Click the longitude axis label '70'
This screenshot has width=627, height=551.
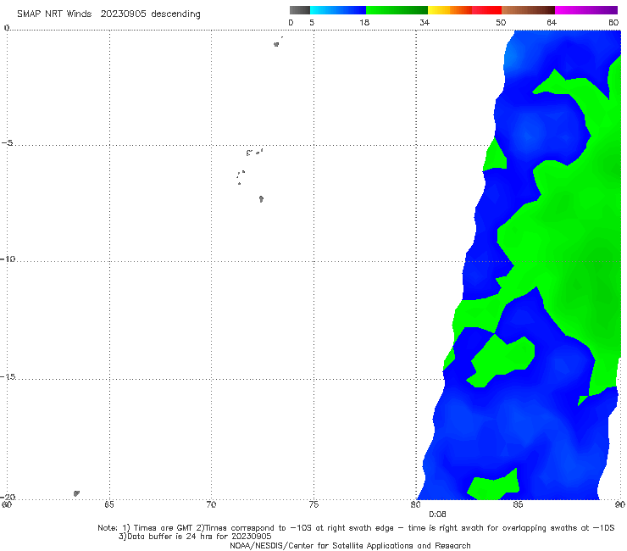coord(211,504)
